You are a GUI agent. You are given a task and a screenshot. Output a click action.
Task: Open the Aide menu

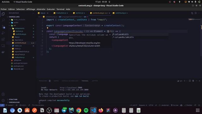point(68,9)
